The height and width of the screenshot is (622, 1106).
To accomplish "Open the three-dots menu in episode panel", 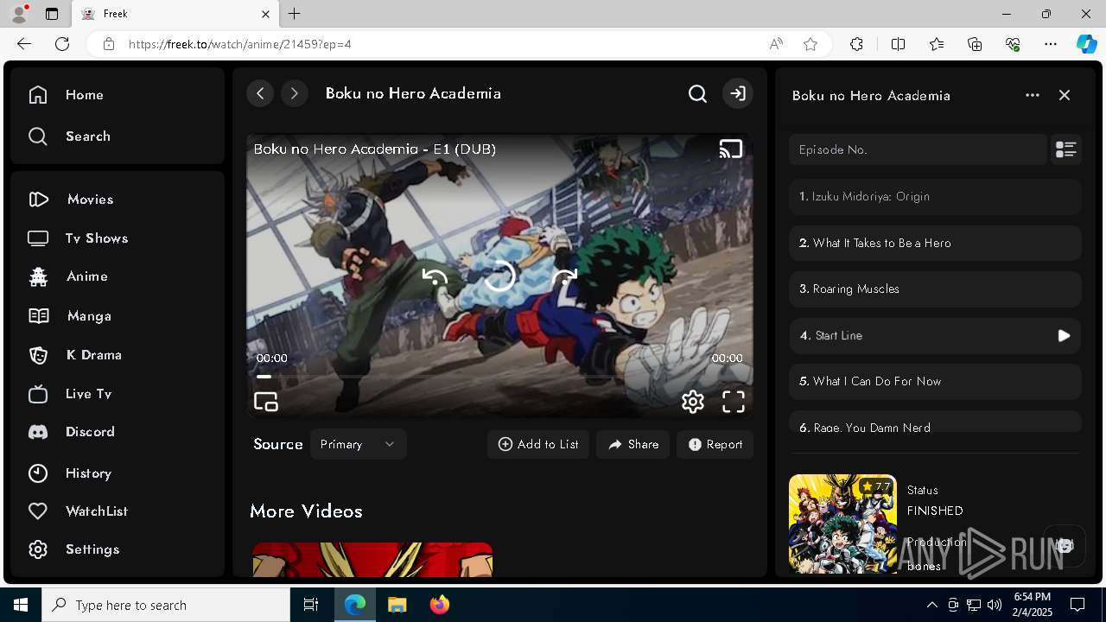I will pos(1033,95).
